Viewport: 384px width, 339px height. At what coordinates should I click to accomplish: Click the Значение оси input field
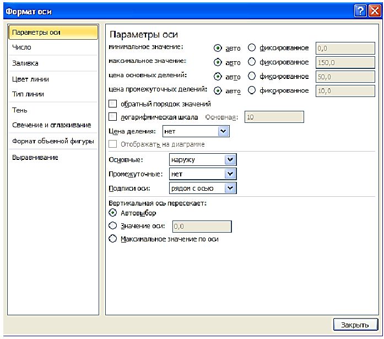click(x=202, y=227)
